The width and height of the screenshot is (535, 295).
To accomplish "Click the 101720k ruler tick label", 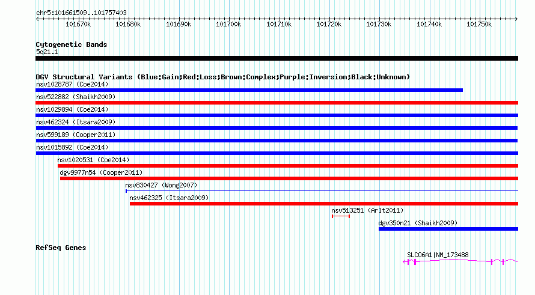I will click(329, 24).
